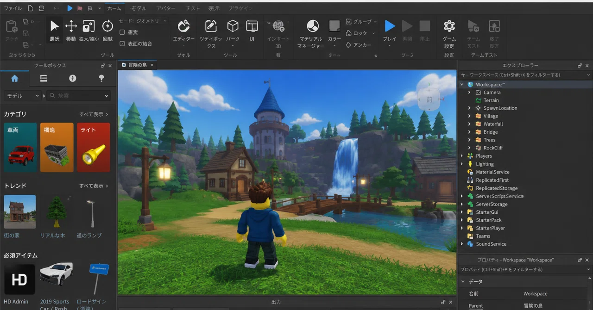Open the カラー color picker swatch
The height and width of the screenshot is (310, 593).
[334, 26]
